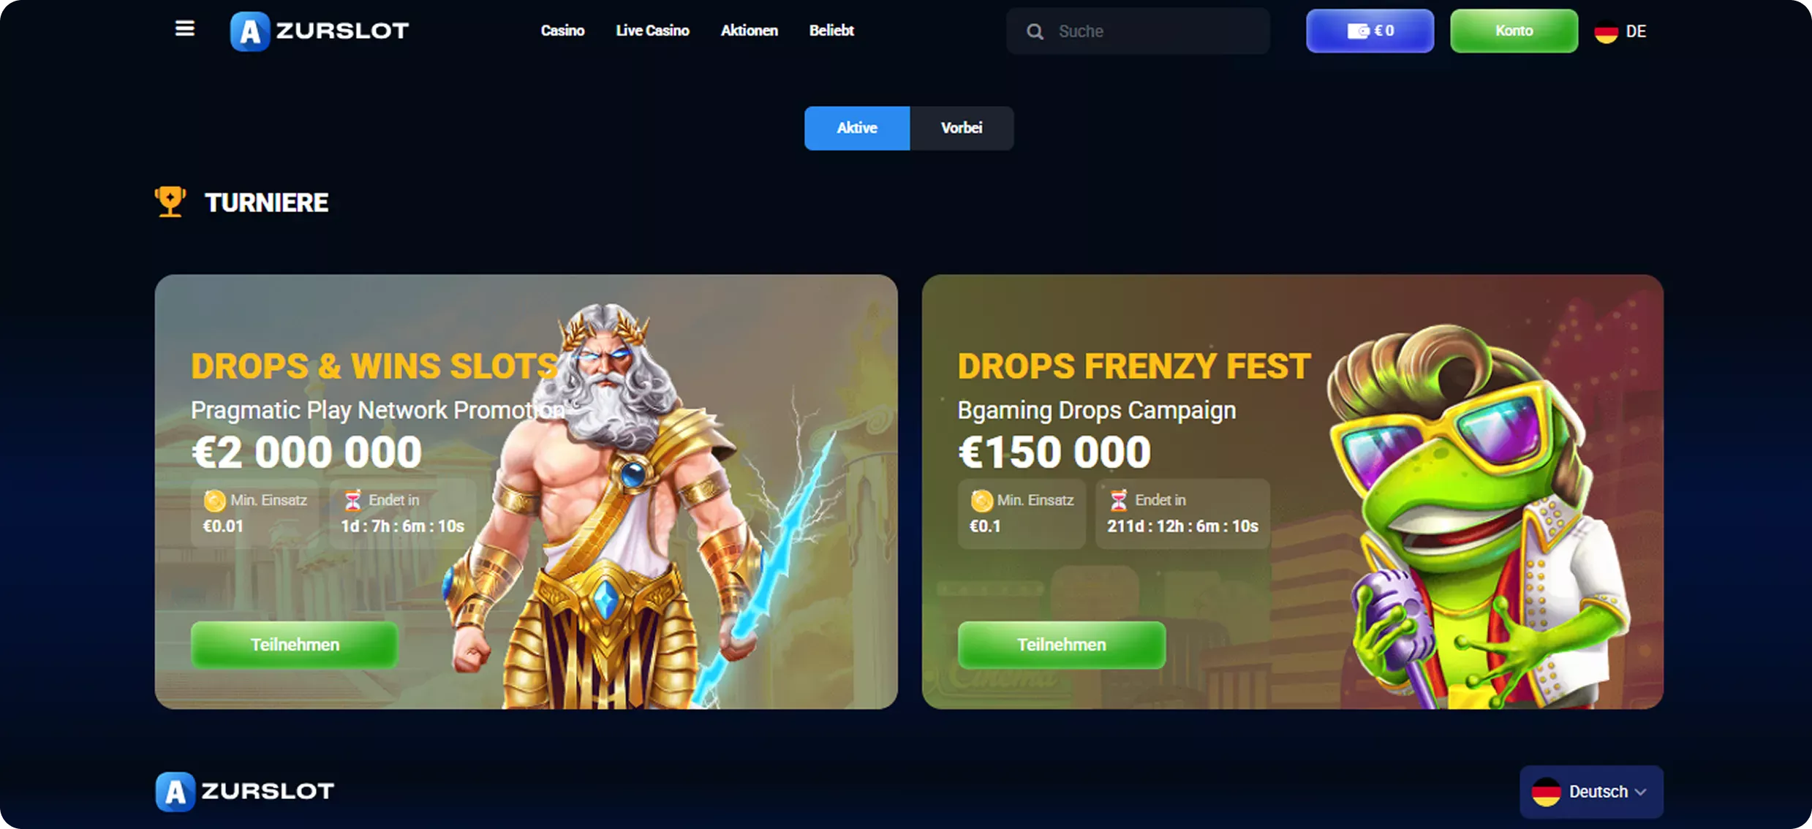Click the Azurslot logo in footer
The height and width of the screenshot is (829, 1812).
[x=245, y=791]
